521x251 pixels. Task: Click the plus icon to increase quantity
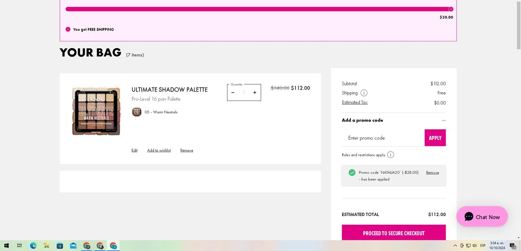(255, 93)
